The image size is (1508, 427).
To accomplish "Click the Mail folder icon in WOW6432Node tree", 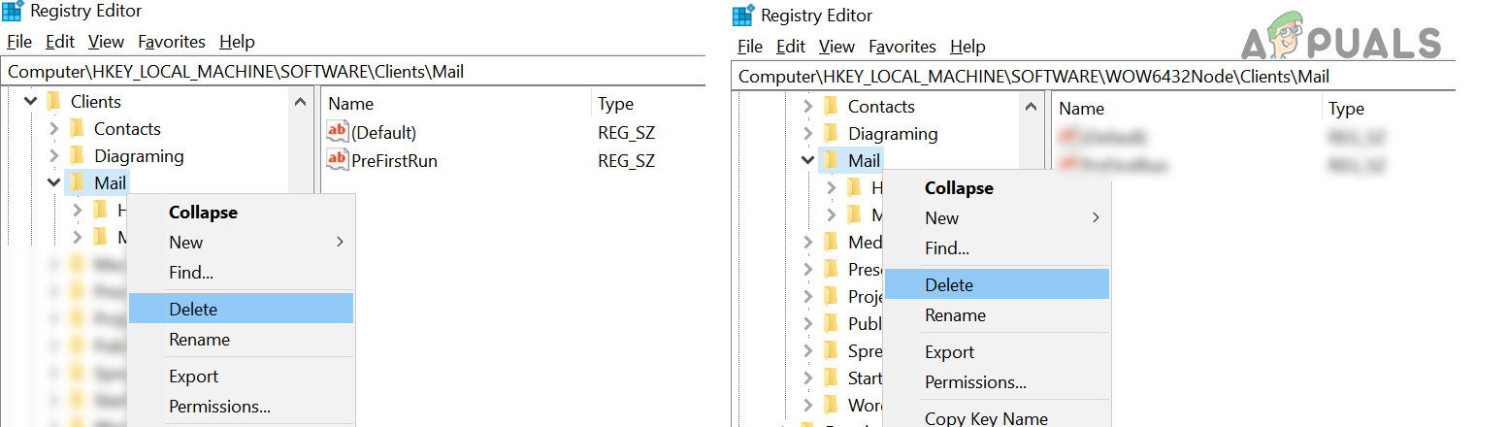I will [831, 161].
